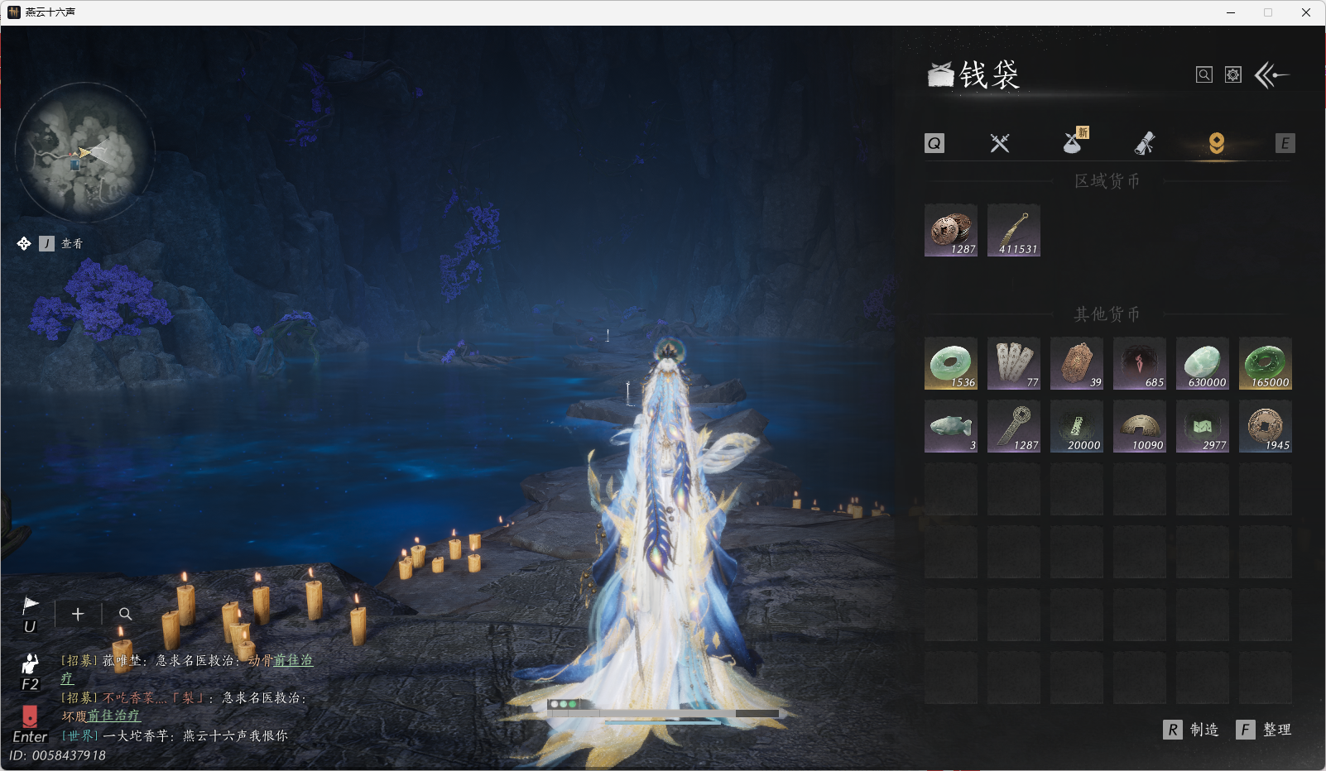Click the chat search magnifier icon

[125, 614]
